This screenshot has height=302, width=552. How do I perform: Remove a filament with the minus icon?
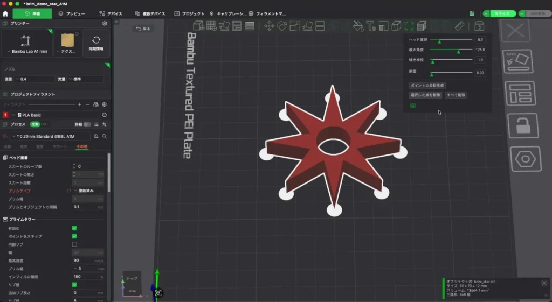click(x=88, y=104)
